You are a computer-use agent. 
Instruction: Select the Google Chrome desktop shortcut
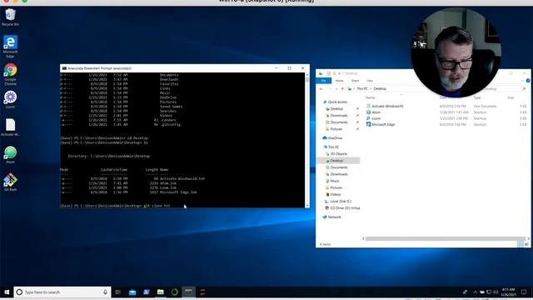[x=10, y=74]
